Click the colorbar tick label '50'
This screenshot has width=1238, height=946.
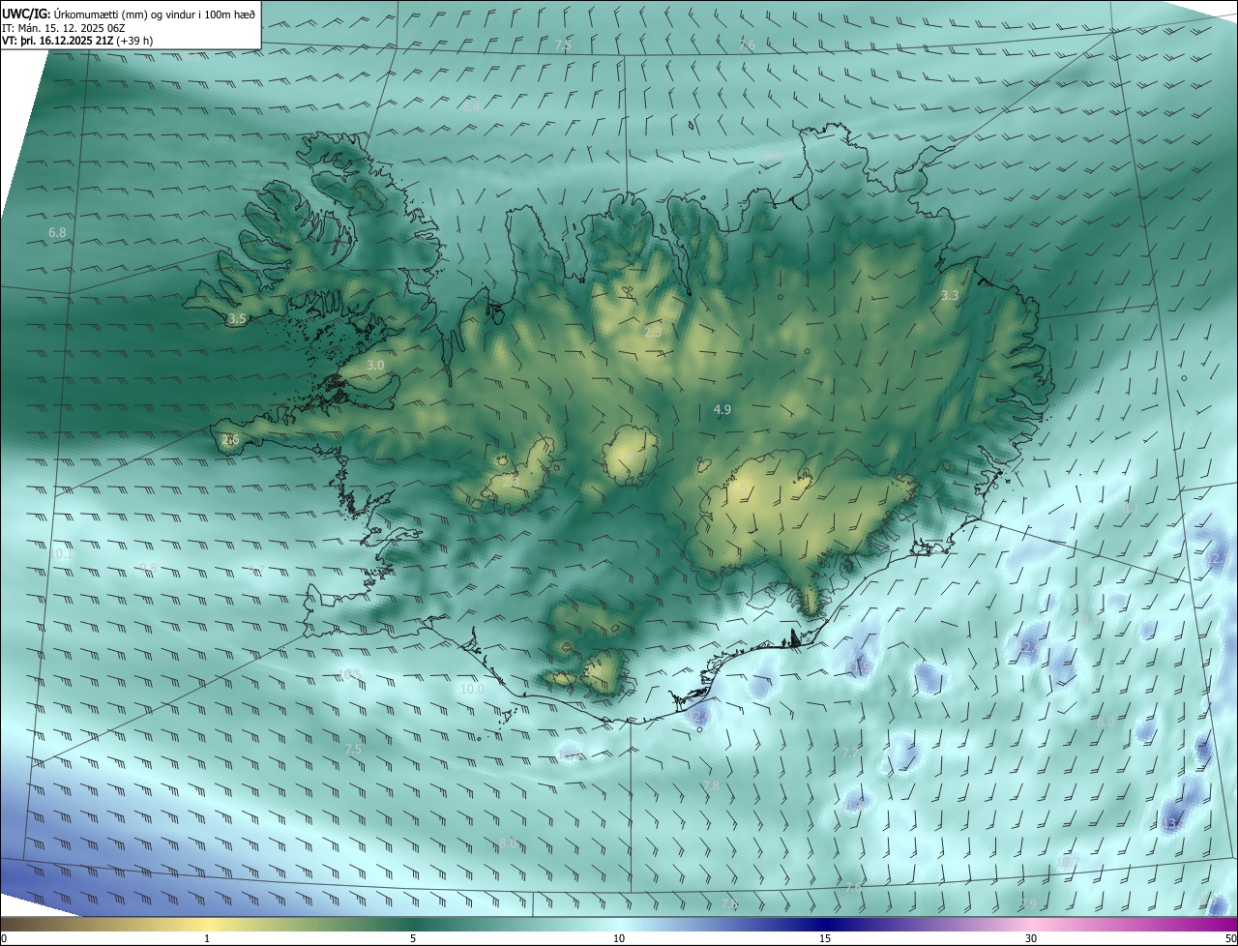[1230, 938]
